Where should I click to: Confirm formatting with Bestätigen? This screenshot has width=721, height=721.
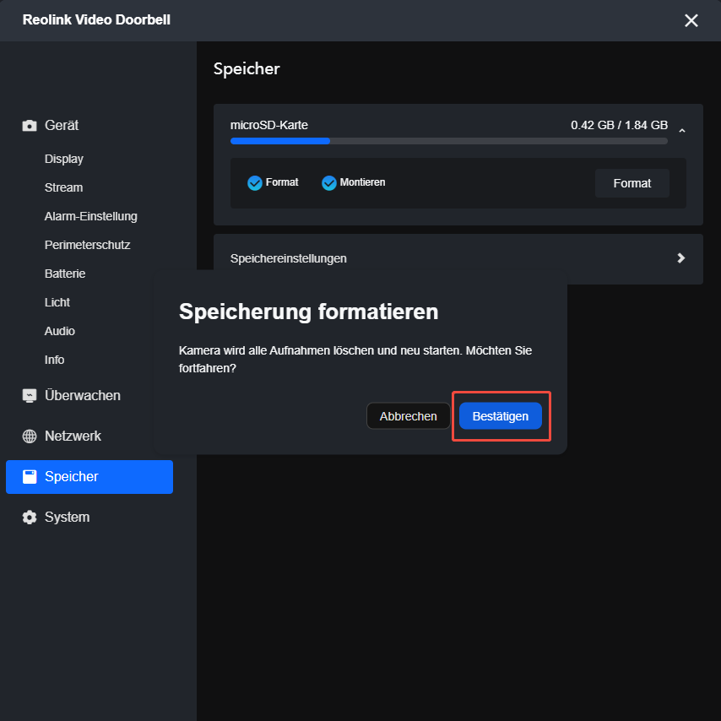pos(501,416)
